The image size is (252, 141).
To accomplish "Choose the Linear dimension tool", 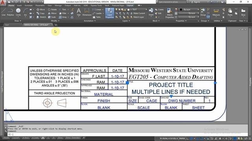I will point(97,9).
